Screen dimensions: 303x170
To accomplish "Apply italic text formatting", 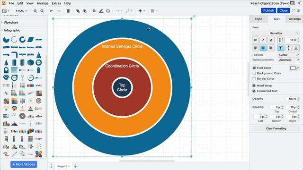I will click(x=263, y=40).
